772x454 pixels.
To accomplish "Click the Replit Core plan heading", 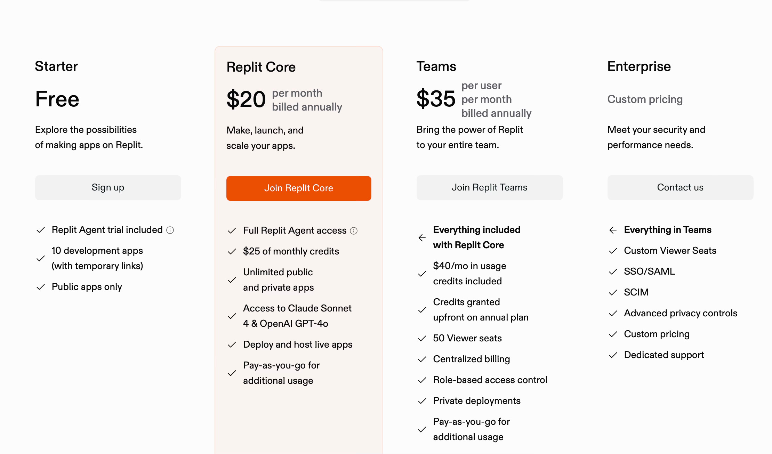I will (x=261, y=67).
